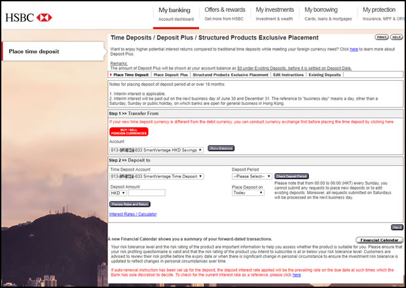Screen dimensions: 406x288
Task: Open Interest Rates / Calculator link
Action: click(x=133, y=214)
